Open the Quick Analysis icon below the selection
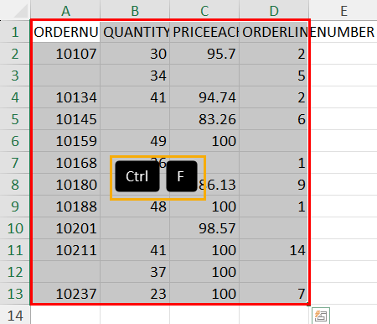The image size is (377, 324). pos(321,316)
